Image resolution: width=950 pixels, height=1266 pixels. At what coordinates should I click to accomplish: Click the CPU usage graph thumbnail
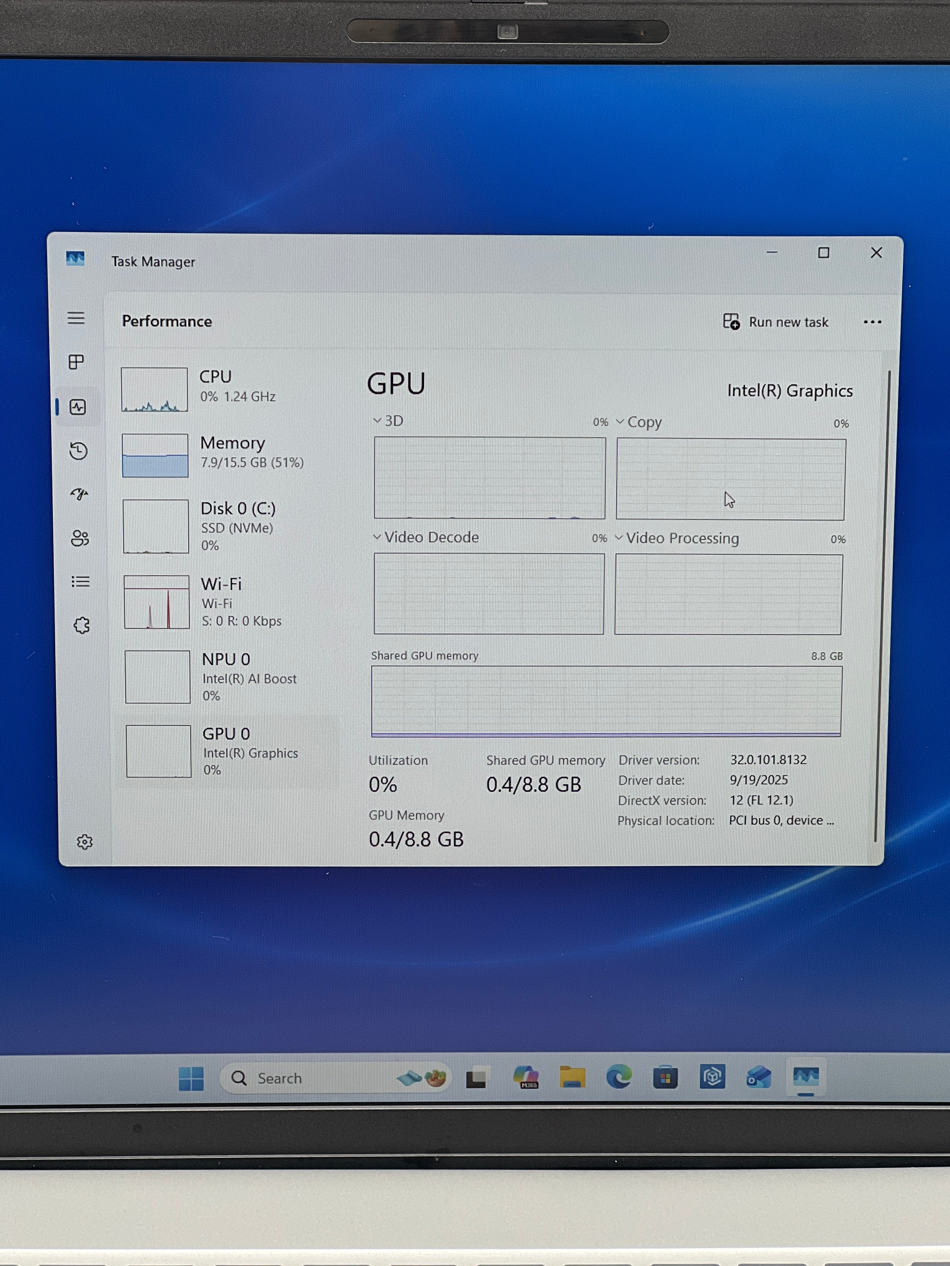pyautogui.click(x=155, y=389)
